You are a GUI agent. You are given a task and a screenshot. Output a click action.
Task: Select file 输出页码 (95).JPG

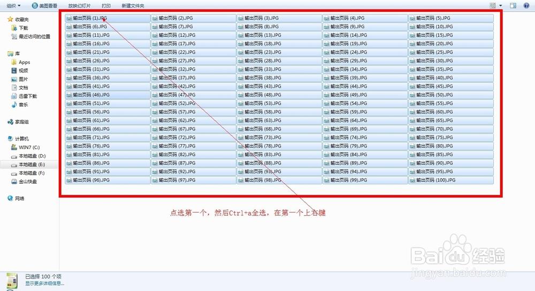(451, 171)
